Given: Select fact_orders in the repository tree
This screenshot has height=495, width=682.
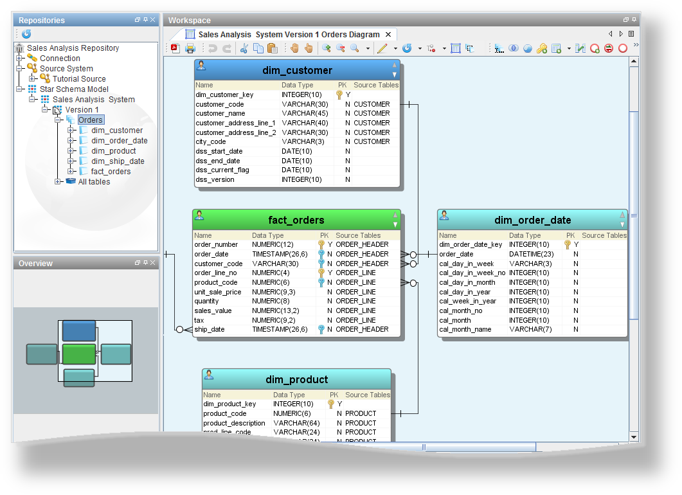Looking at the screenshot, I should click(x=111, y=172).
